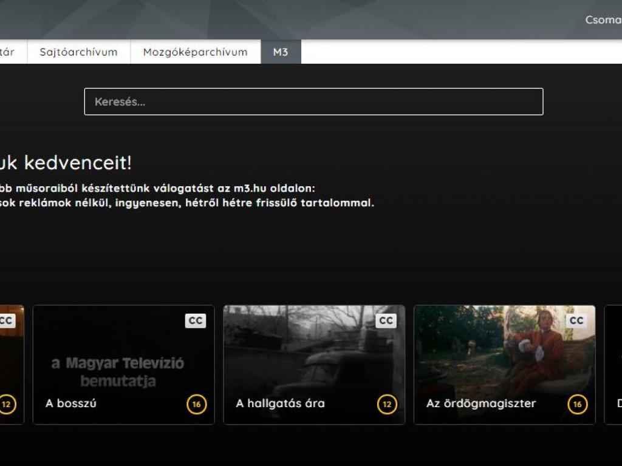The width and height of the screenshot is (622, 466).
Task: Switch to the Mozgóképarchívum tab
Action: pyautogui.click(x=196, y=52)
